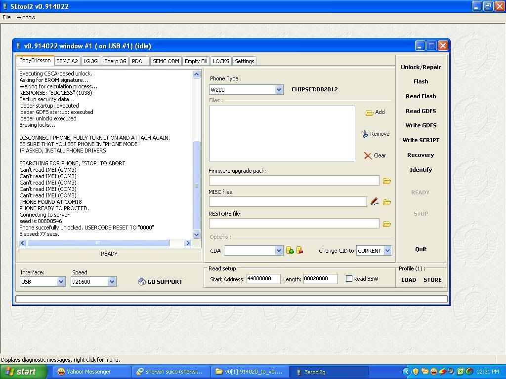
Task: Click the LOAD profile button
Action: click(409, 280)
